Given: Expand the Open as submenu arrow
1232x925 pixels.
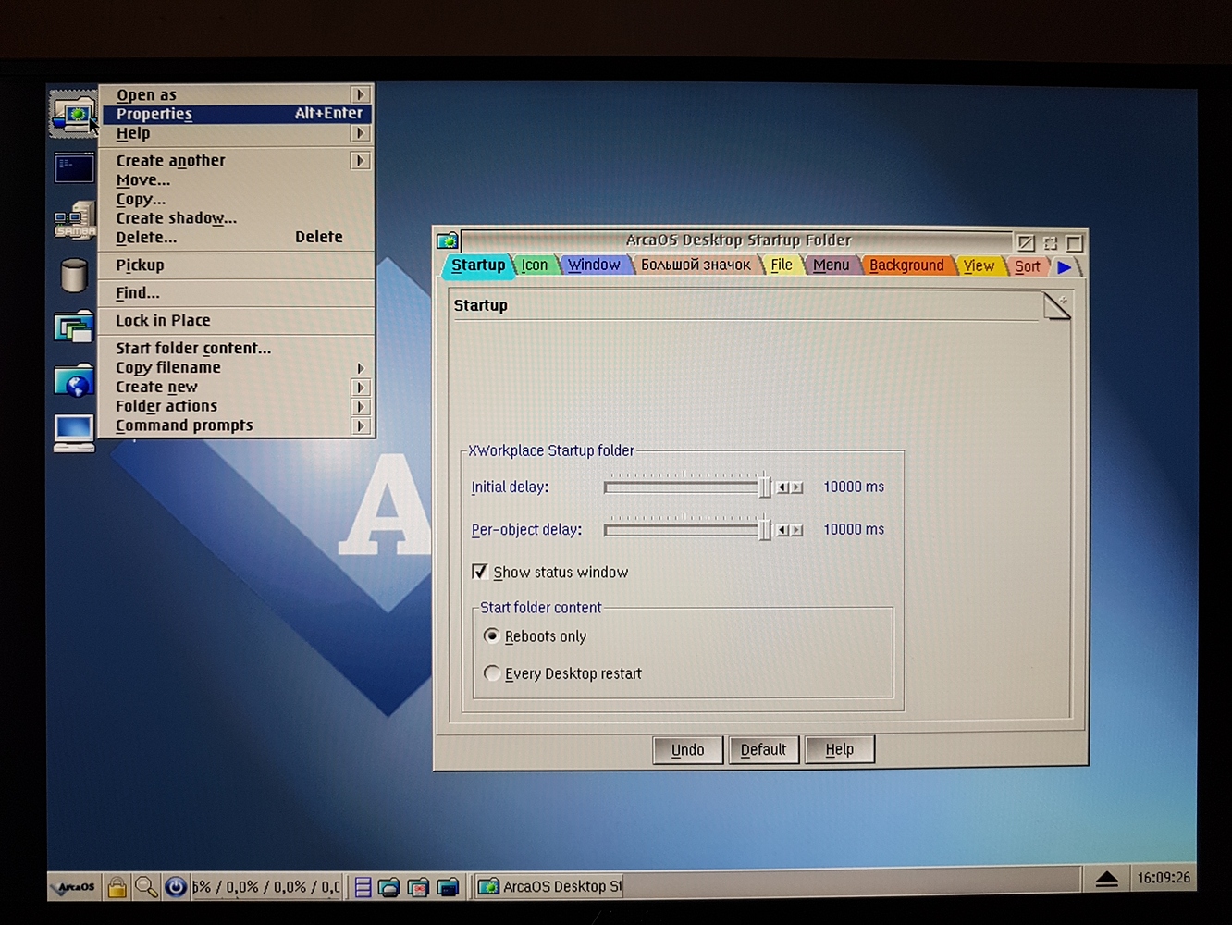Looking at the screenshot, I should [361, 94].
